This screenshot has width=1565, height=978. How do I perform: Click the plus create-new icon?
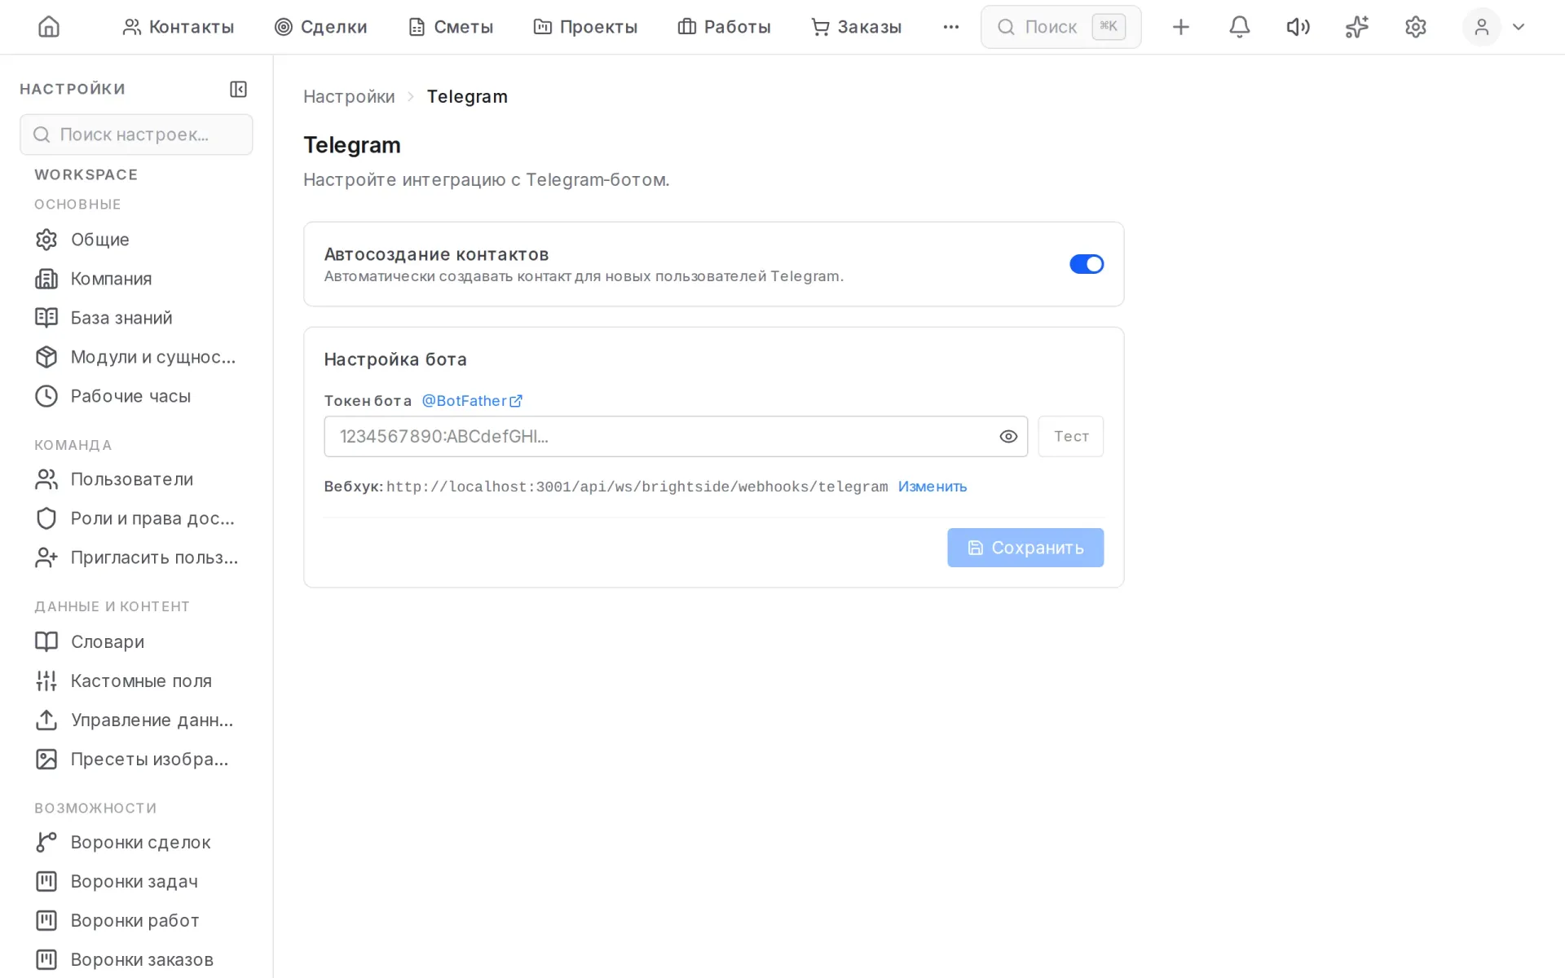click(1180, 27)
